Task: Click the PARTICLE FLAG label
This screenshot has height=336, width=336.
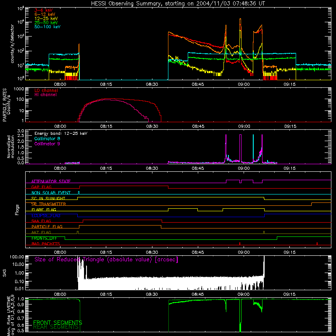Action: pyautogui.click(x=47, y=226)
